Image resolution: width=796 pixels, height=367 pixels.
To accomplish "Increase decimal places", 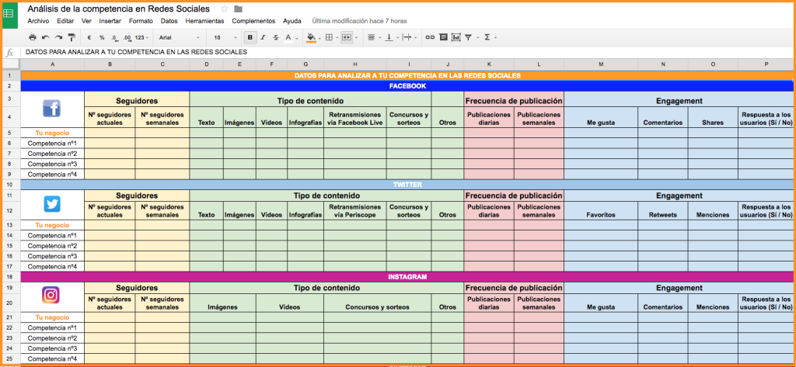I will (x=127, y=37).
